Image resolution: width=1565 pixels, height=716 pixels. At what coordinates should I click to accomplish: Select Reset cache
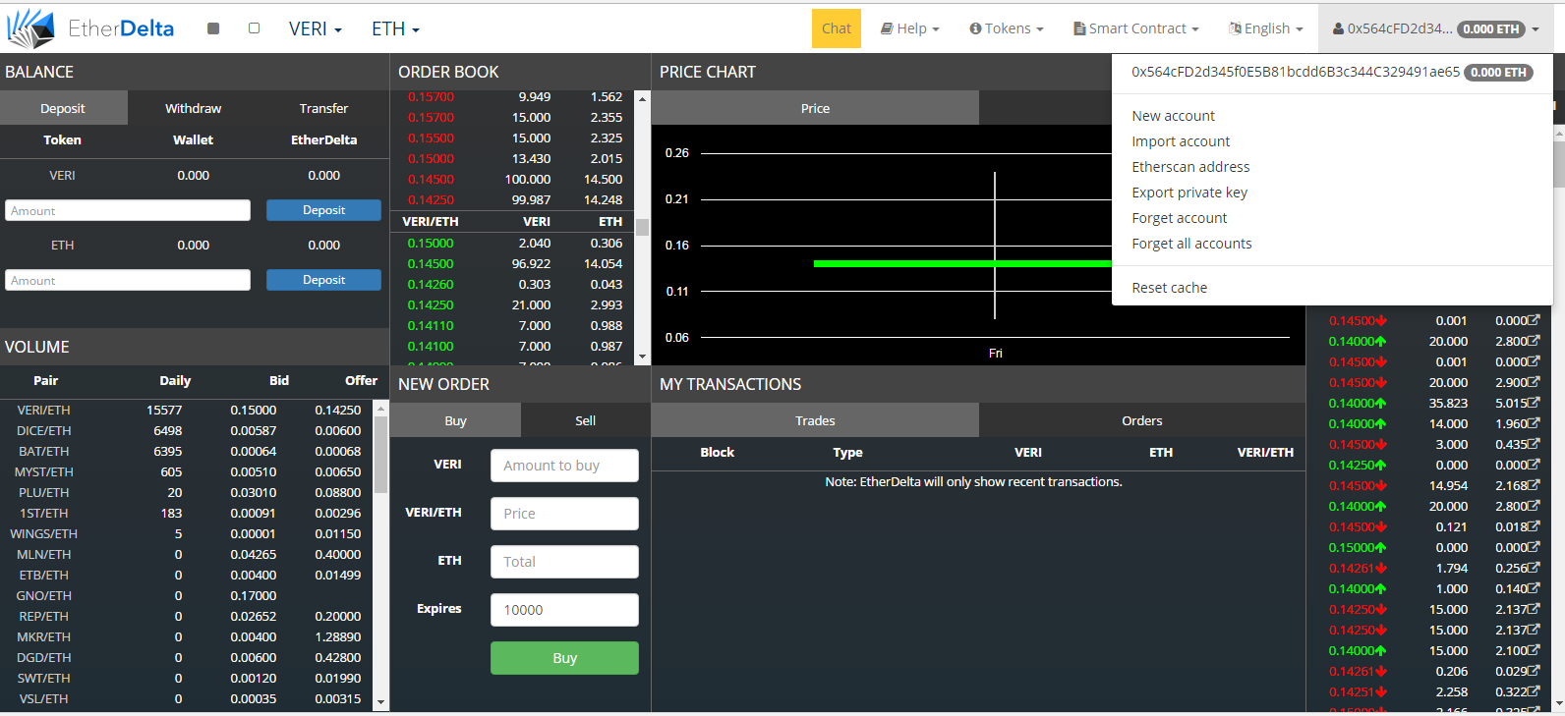(x=1169, y=288)
